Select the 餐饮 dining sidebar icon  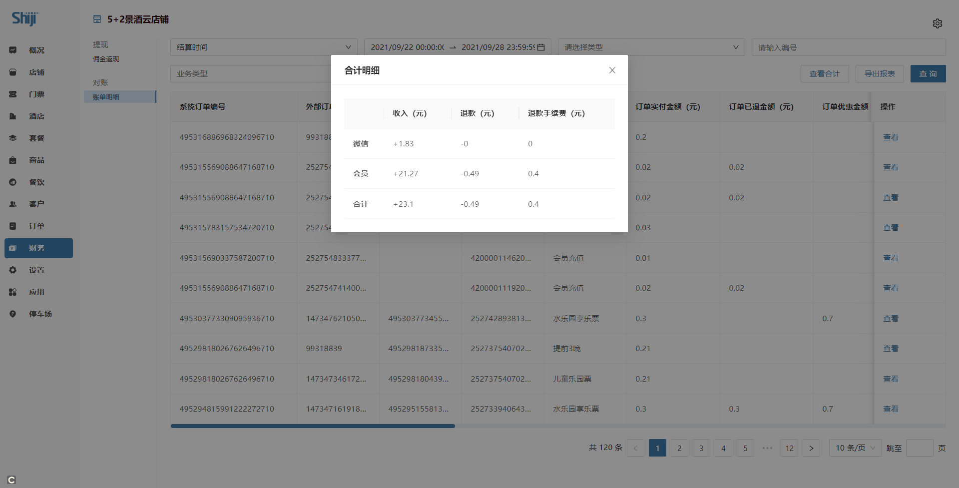pyautogui.click(x=13, y=182)
